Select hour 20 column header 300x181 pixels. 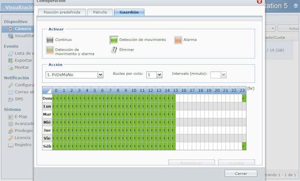tap(217, 90)
